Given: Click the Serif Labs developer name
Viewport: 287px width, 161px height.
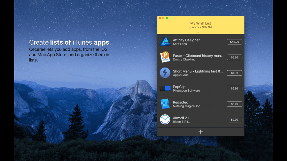Looking at the screenshot, I should click(180, 44).
